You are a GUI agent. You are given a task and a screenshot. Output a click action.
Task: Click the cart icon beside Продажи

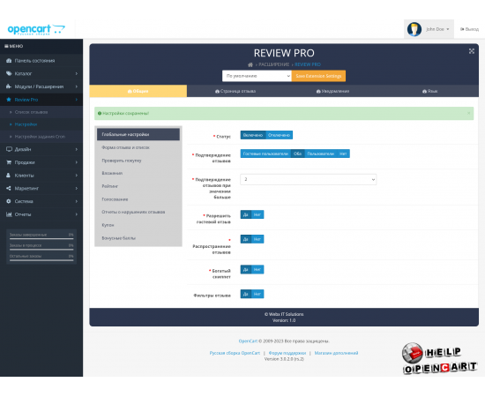(9, 162)
